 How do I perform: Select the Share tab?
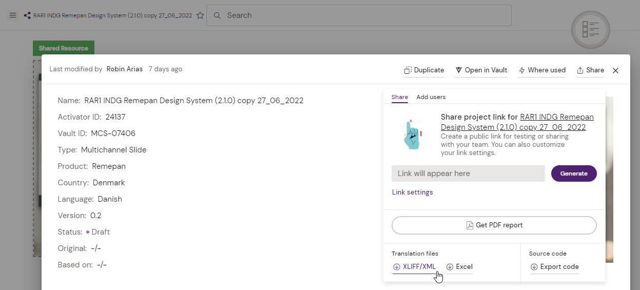point(399,97)
